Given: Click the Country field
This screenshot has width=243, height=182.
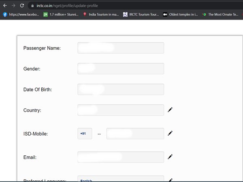Looking at the screenshot, I should tap(121, 110).
